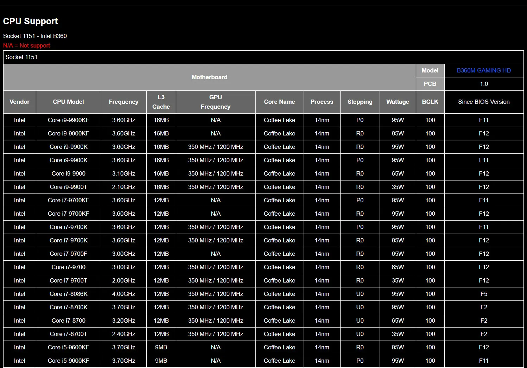Screen dimensions: 527x368
Task: Click the "Process" column header
Action: (x=322, y=102)
